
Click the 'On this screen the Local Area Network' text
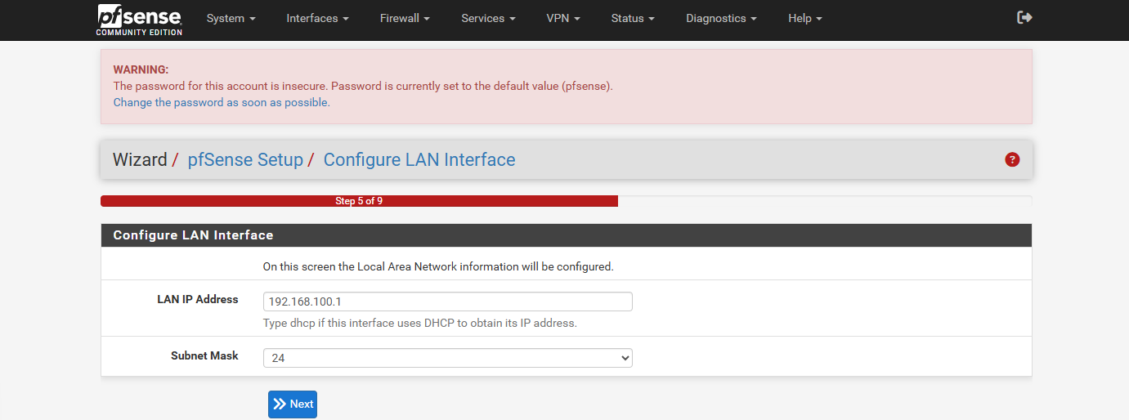[x=438, y=266]
